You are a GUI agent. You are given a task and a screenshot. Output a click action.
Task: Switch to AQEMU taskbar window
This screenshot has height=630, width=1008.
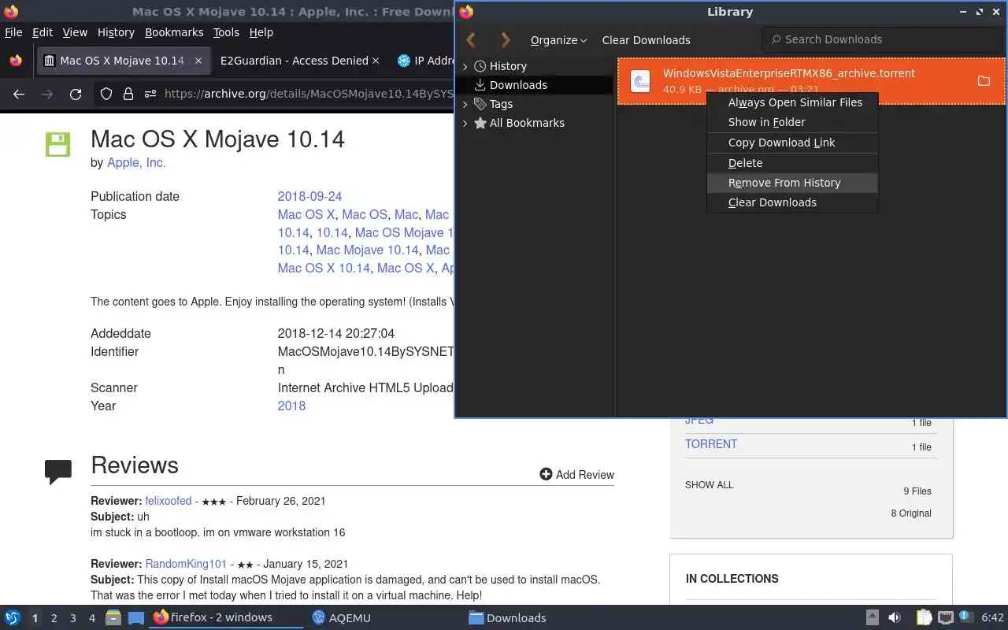(x=341, y=618)
